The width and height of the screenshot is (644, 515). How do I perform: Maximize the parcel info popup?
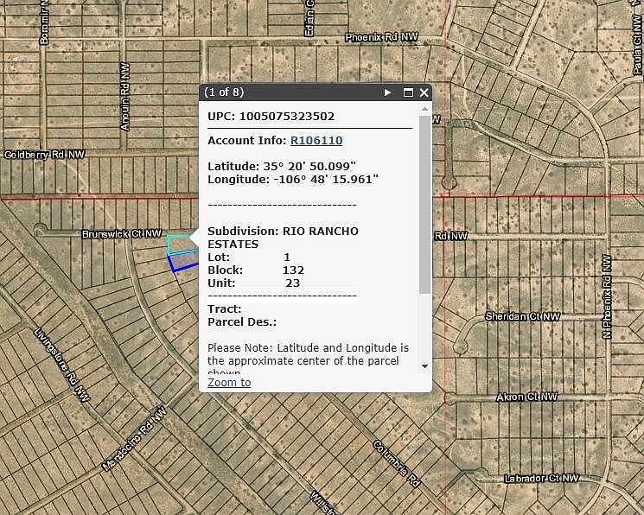[x=408, y=92]
